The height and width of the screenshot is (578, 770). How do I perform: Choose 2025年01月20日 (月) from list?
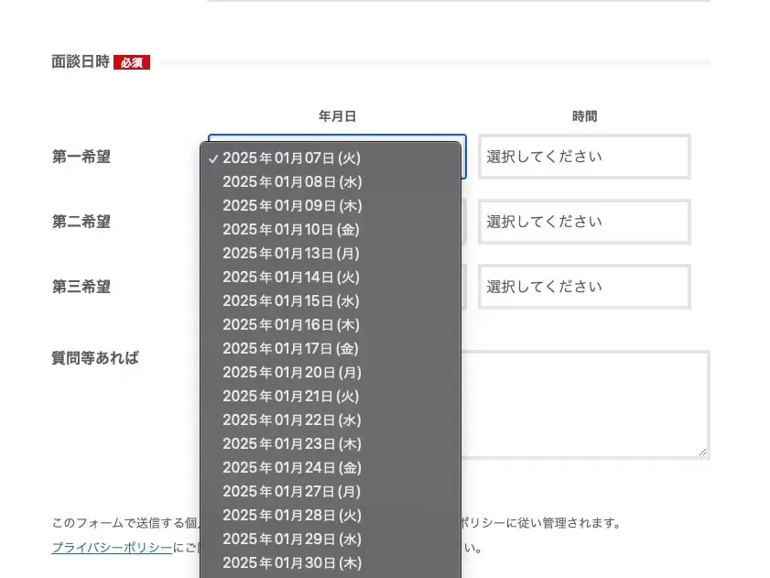coord(331,373)
